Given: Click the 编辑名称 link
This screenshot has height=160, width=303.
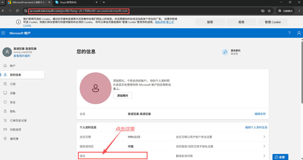Looking at the screenshot, I should tap(260, 114).
